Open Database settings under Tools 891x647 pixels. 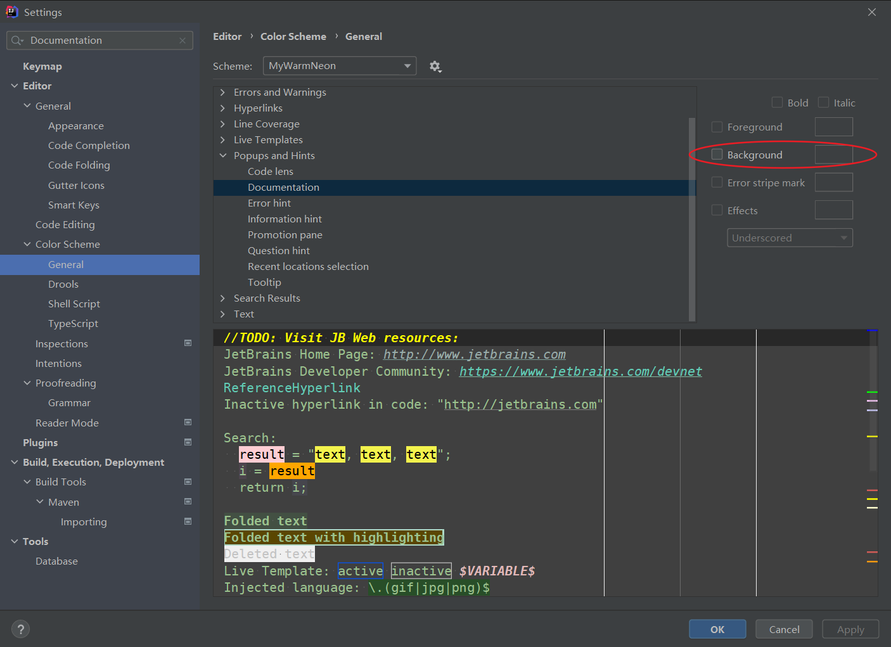(x=56, y=561)
